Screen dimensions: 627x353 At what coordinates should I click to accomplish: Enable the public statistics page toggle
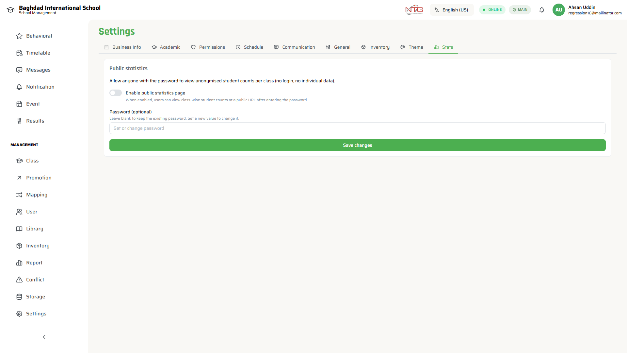116,93
